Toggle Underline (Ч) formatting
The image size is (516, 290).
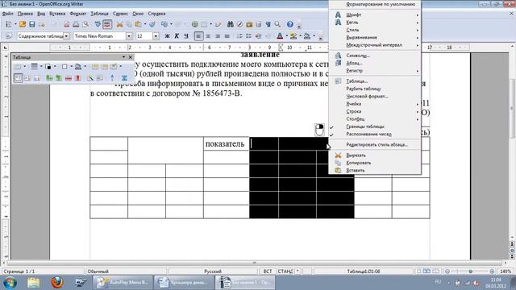[186, 36]
